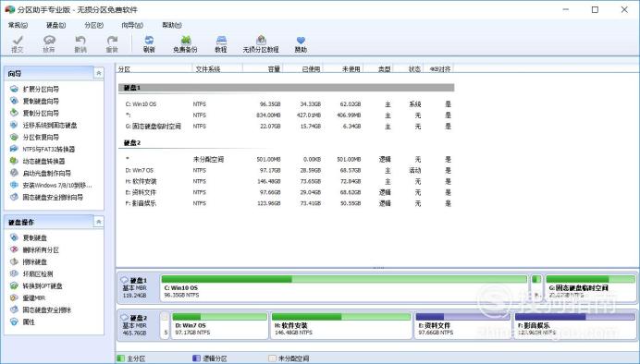The image size is (640, 364).
Task: Open the 硬盘(D) menu
Action: click(55, 25)
